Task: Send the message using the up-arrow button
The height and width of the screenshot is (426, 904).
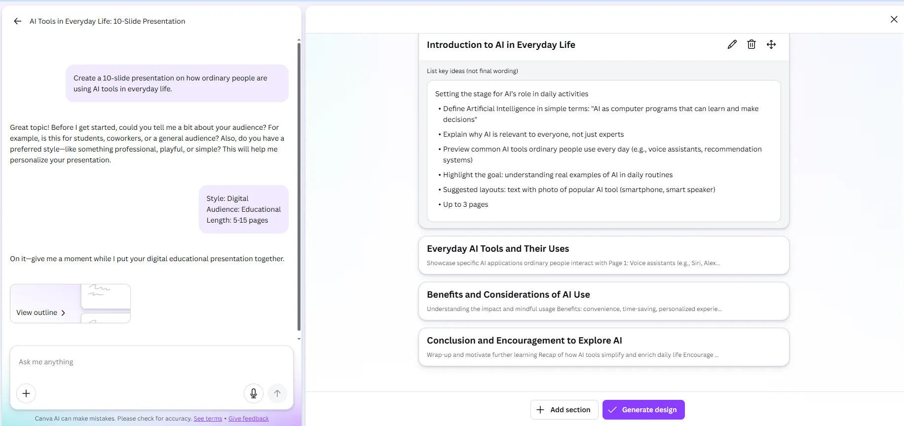Action: [x=277, y=393]
